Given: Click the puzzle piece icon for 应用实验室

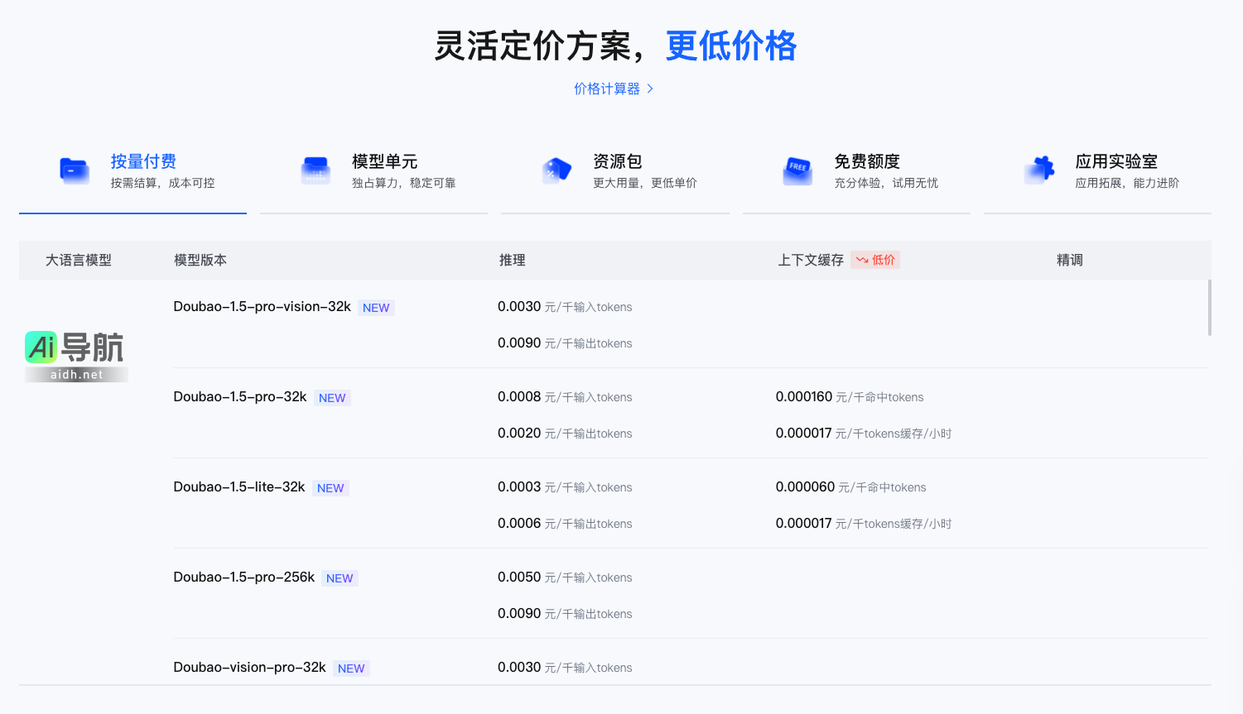Looking at the screenshot, I should tap(1039, 170).
